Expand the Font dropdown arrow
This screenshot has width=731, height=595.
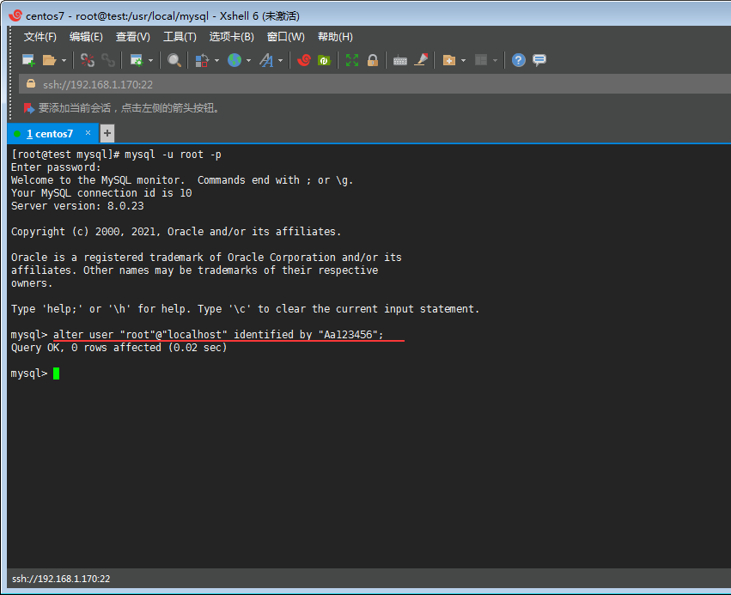coord(280,61)
